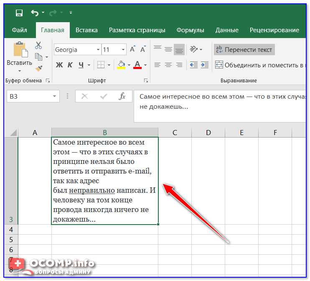Increase font size with larger A icon

pos(132,49)
